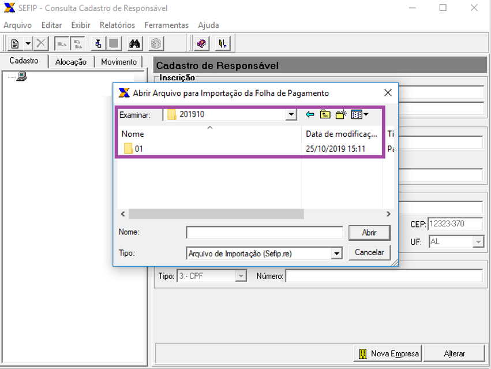The height and width of the screenshot is (369, 491).
Task: Close the Abrir Arquivo dialog
Action: [388, 93]
